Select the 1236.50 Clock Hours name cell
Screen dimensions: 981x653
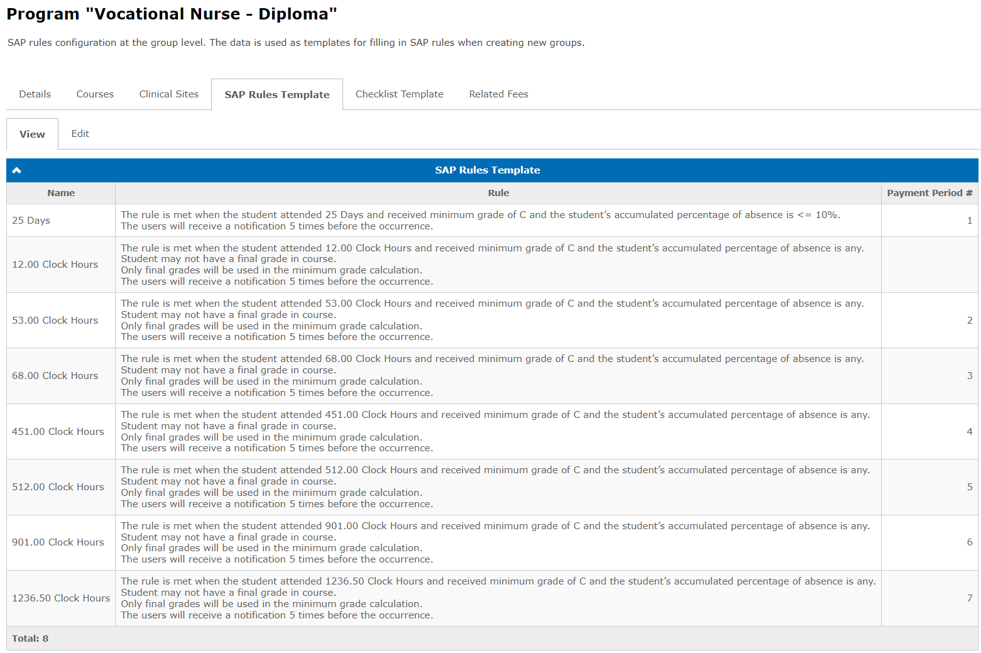(x=61, y=598)
